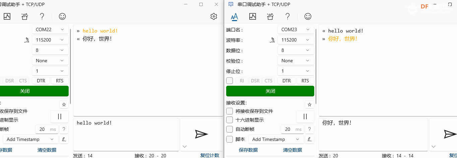Toggle checkbox left of RI in right window
Image resolution: width=457 pixels, height=158 pixels.
[x=230, y=81]
